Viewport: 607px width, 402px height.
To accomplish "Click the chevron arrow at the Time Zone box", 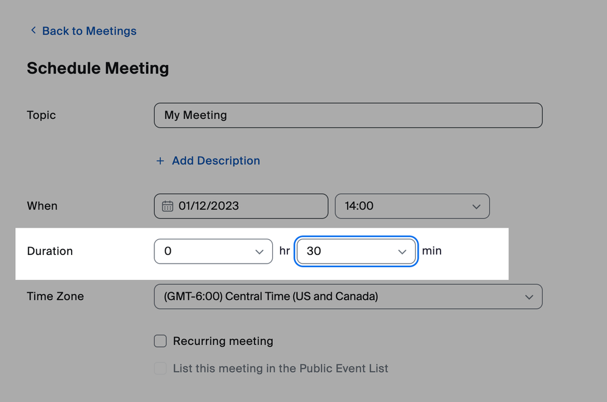I will [529, 297].
